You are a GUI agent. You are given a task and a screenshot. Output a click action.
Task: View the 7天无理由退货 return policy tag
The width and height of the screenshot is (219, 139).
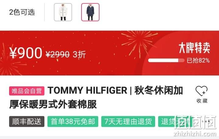tap(128, 121)
